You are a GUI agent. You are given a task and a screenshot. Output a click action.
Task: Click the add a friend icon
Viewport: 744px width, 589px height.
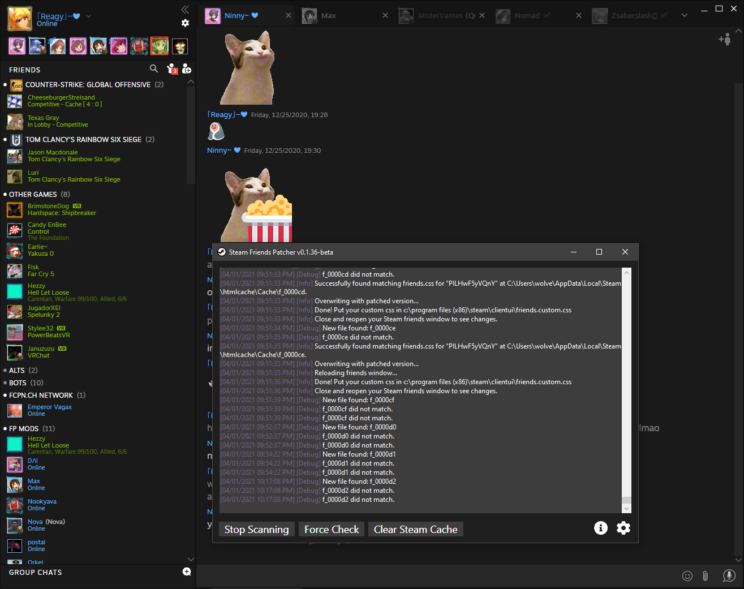pyautogui.click(x=187, y=69)
